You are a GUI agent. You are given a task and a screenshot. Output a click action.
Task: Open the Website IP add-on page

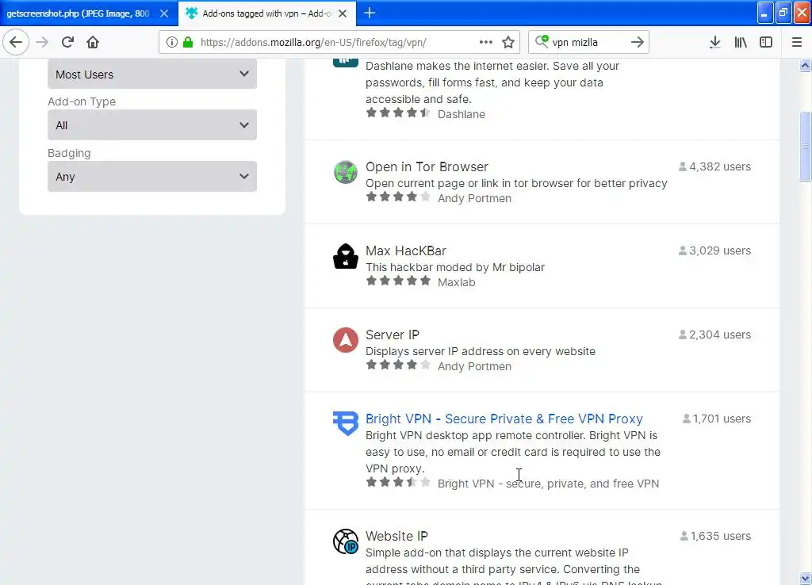pos(396,537)
